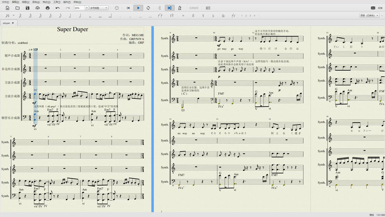
Task: Apply a tie to the note
Action: (x=160, y=16)
